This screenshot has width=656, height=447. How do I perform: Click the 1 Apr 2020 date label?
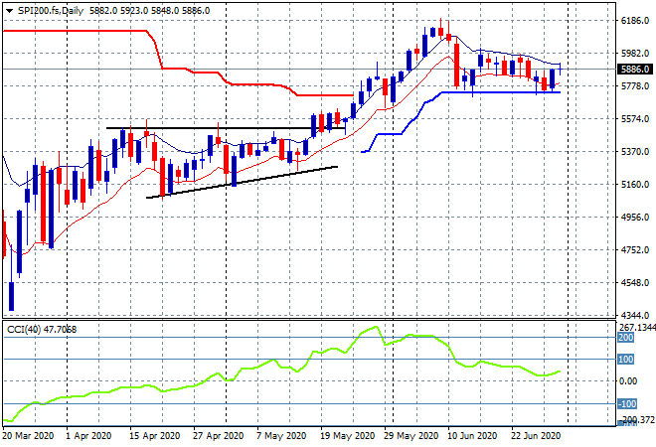88,436
